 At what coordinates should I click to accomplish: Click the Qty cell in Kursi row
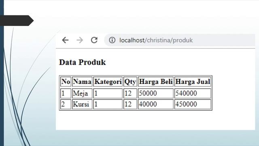pyautogui.click(x=130, y=104)
